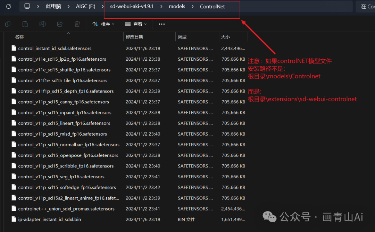Click the Share toolbar icon
Viewport: 375px width, 232px height.
[x=60, y=24]
